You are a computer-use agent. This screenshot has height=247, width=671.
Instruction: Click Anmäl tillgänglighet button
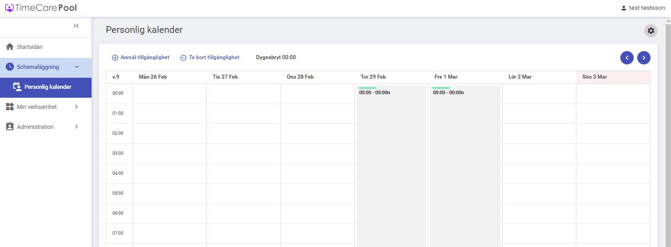(140, 57)
